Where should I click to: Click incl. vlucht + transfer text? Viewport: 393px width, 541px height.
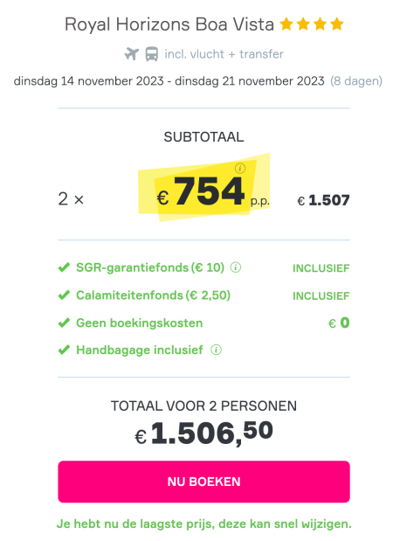[x=224, y=54]
